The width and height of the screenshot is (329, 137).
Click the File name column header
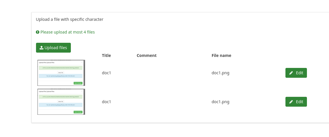(221, 55)
